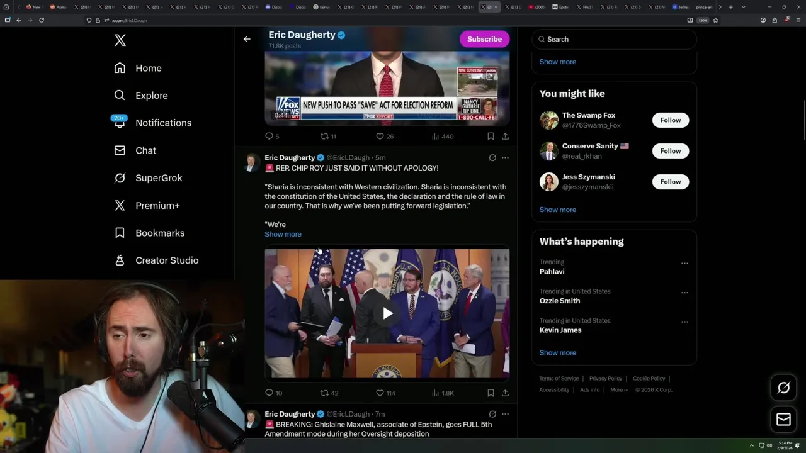The height and width of the screenshot is (453, 806).
Task: Open Home from the sidebar
Action: [x=138, y=68]
